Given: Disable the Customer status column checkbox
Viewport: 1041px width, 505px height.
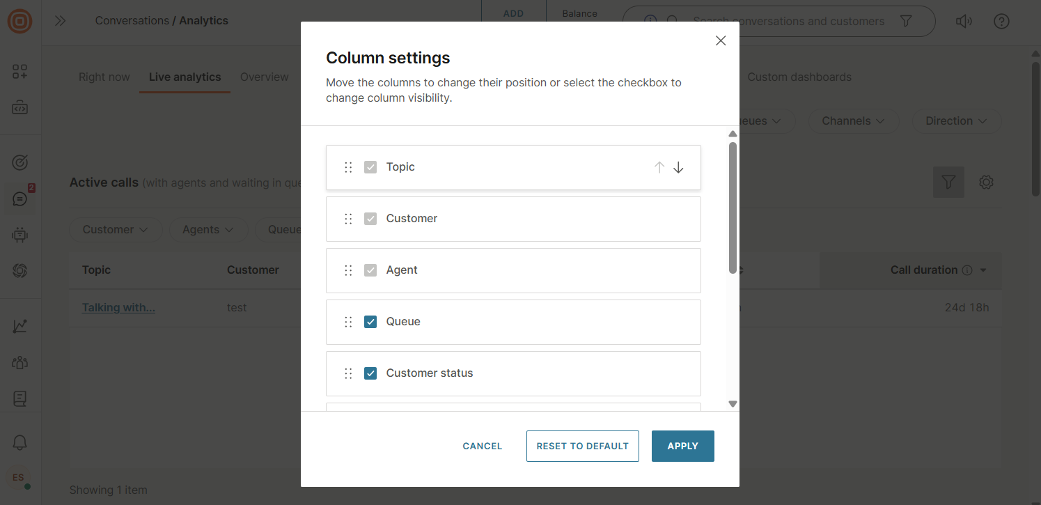Looking at the screenshot, I should pos(370,373).
